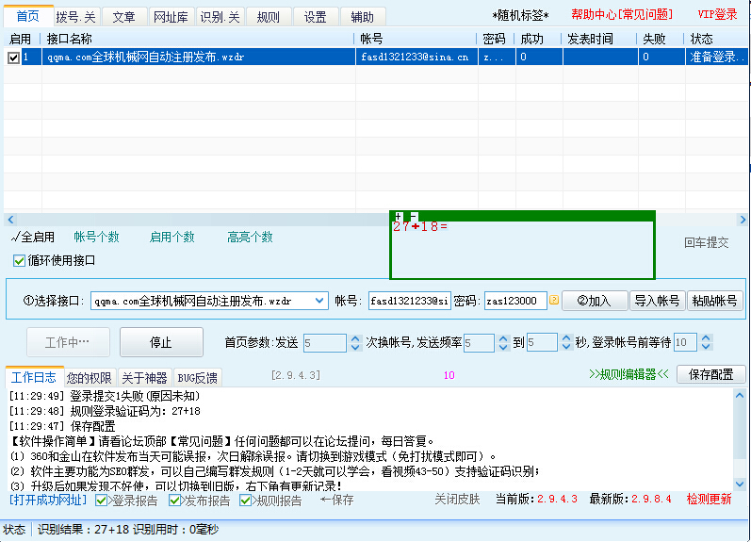Toggle the enable checkbox for row 1
The image size is (751, 542).
point(13,57)
